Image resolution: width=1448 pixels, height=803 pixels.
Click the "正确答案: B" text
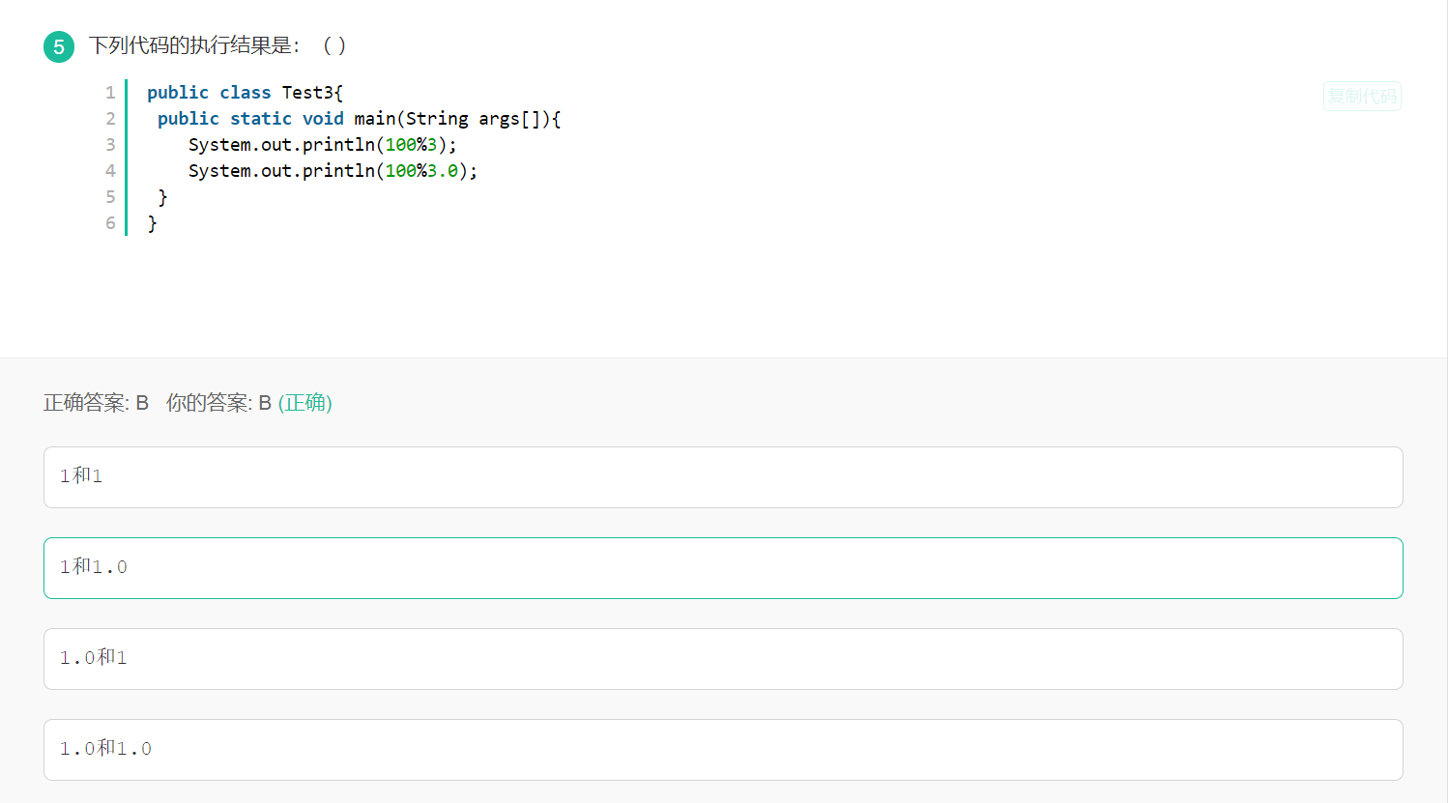coord(96,403)
